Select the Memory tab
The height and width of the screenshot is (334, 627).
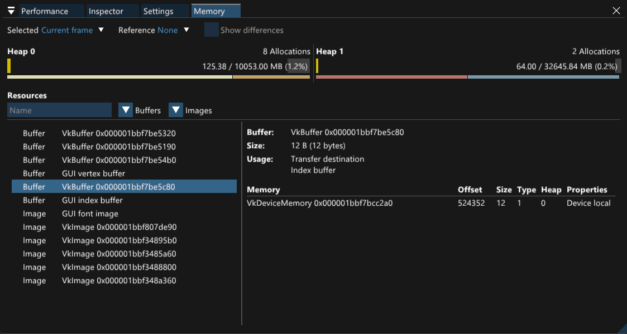click(x=216, y=11)
